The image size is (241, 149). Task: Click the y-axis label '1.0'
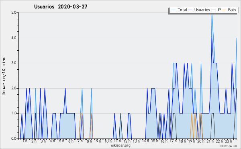[14, 113]
